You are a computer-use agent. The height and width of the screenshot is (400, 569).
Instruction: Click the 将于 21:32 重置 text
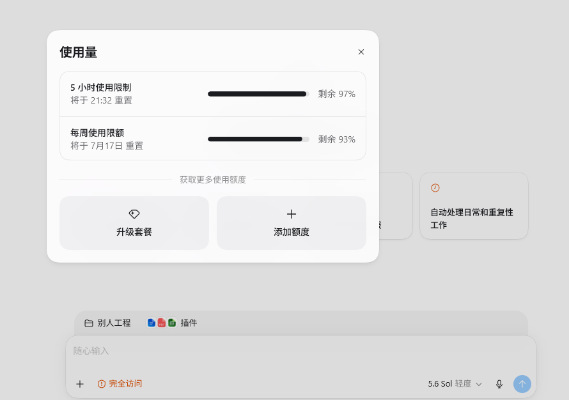101,100
